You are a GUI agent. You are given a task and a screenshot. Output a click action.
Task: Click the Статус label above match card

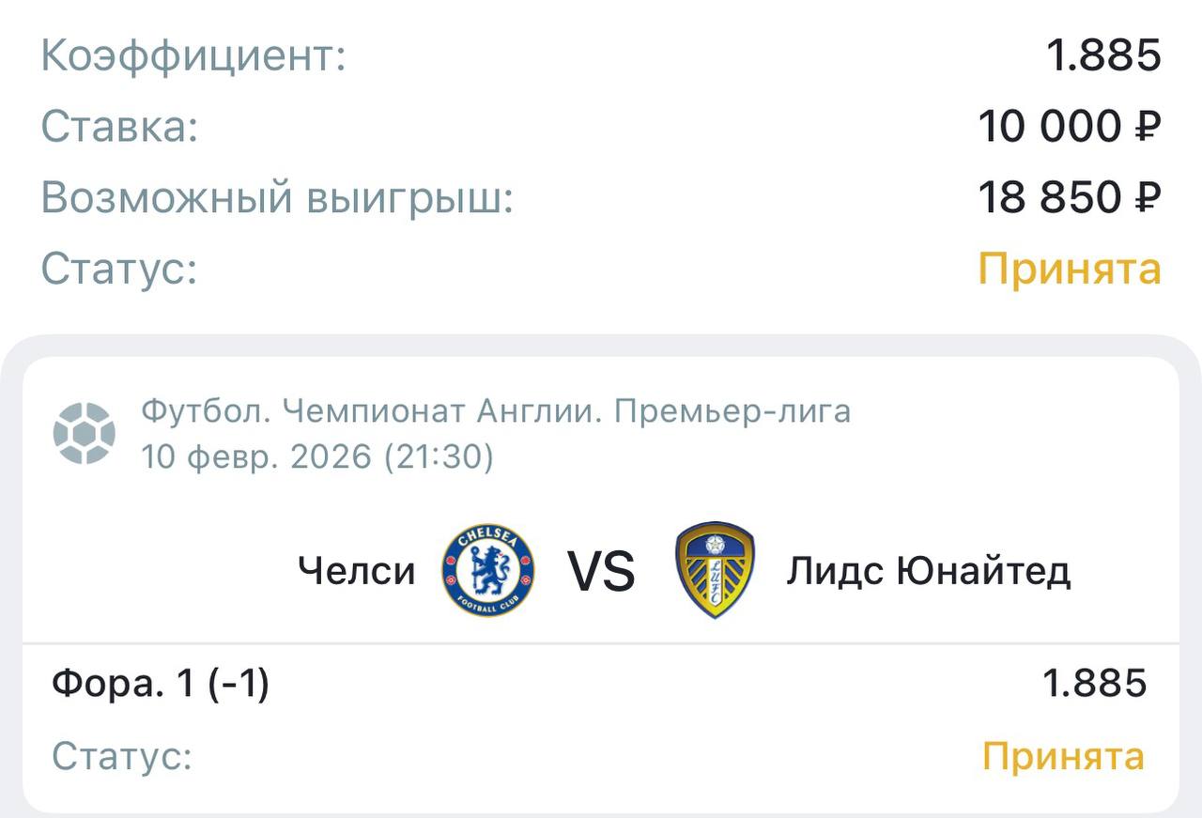click(119, 269)
